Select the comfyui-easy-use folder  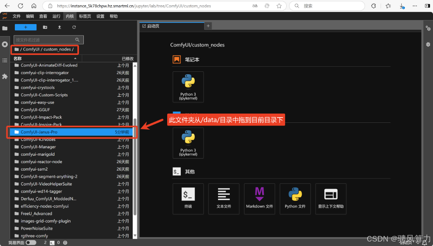(71, 102)
